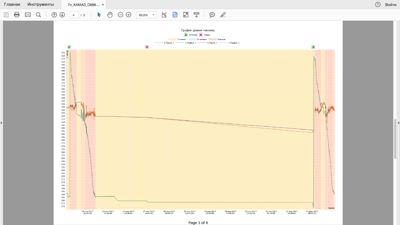The height and width of the screenshot is (225, 400).
Task: Zoom in with plus button
Action: [128, 15]
